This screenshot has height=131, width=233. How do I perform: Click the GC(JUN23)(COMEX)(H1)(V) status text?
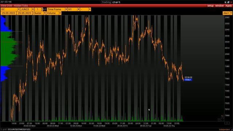19,130
